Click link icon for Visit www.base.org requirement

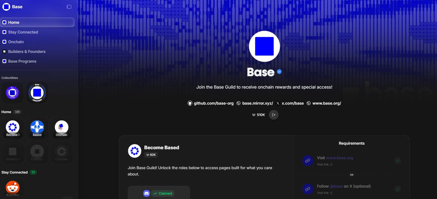(x=308, y=161)
